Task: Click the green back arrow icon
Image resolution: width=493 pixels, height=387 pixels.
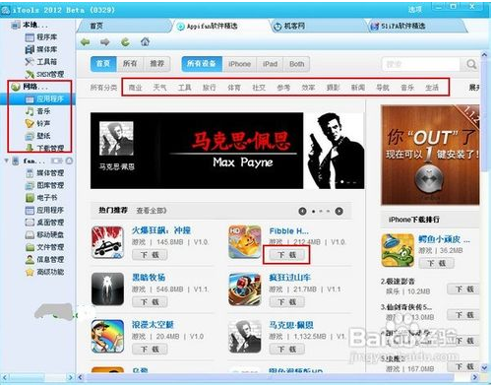Action: click(86, 42)
